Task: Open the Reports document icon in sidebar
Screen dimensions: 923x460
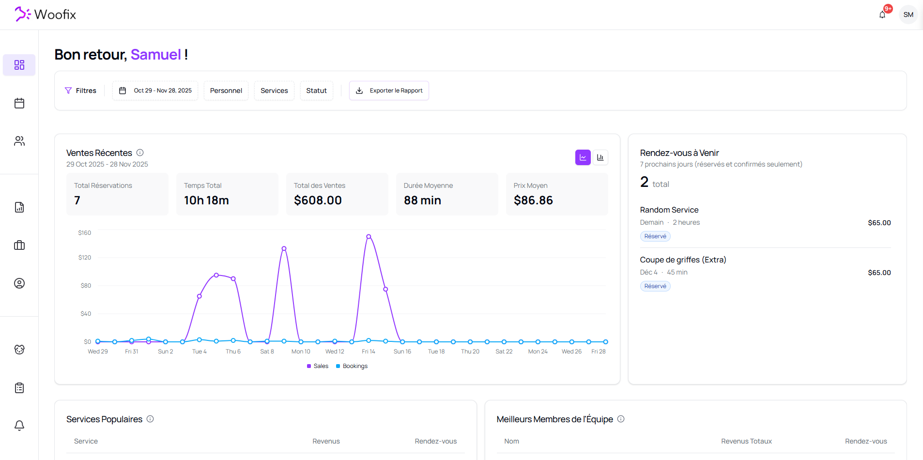Action: click(19, 207)
